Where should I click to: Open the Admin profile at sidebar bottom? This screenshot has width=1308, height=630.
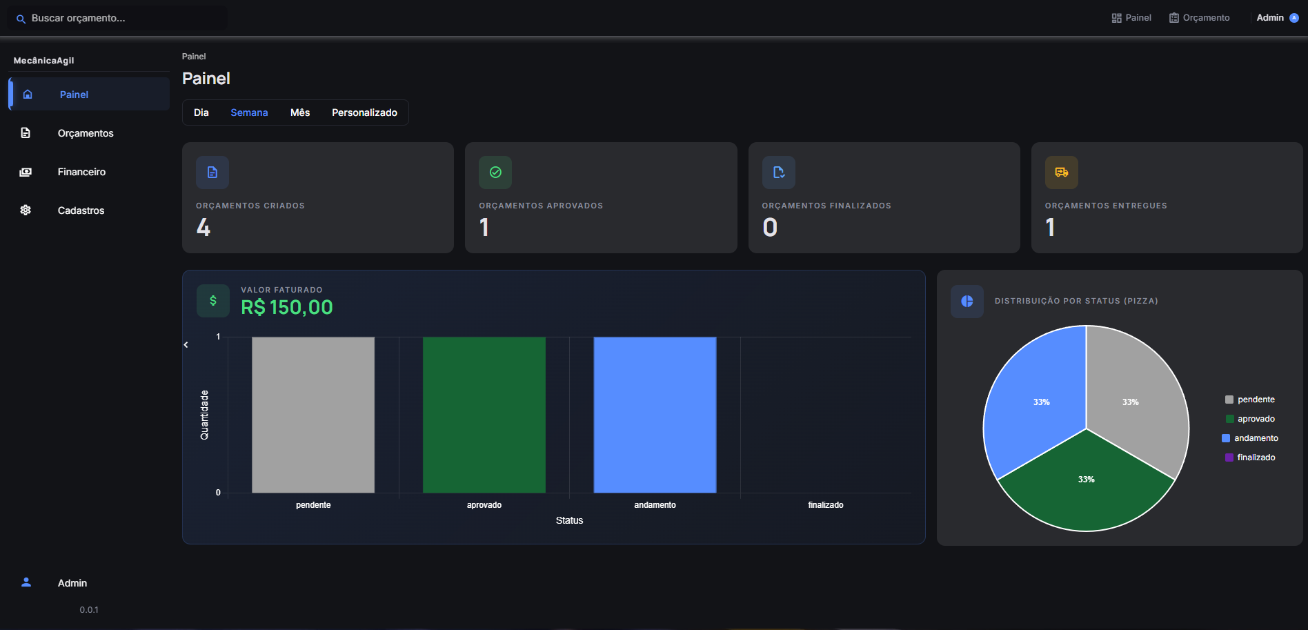click(89, 583)
